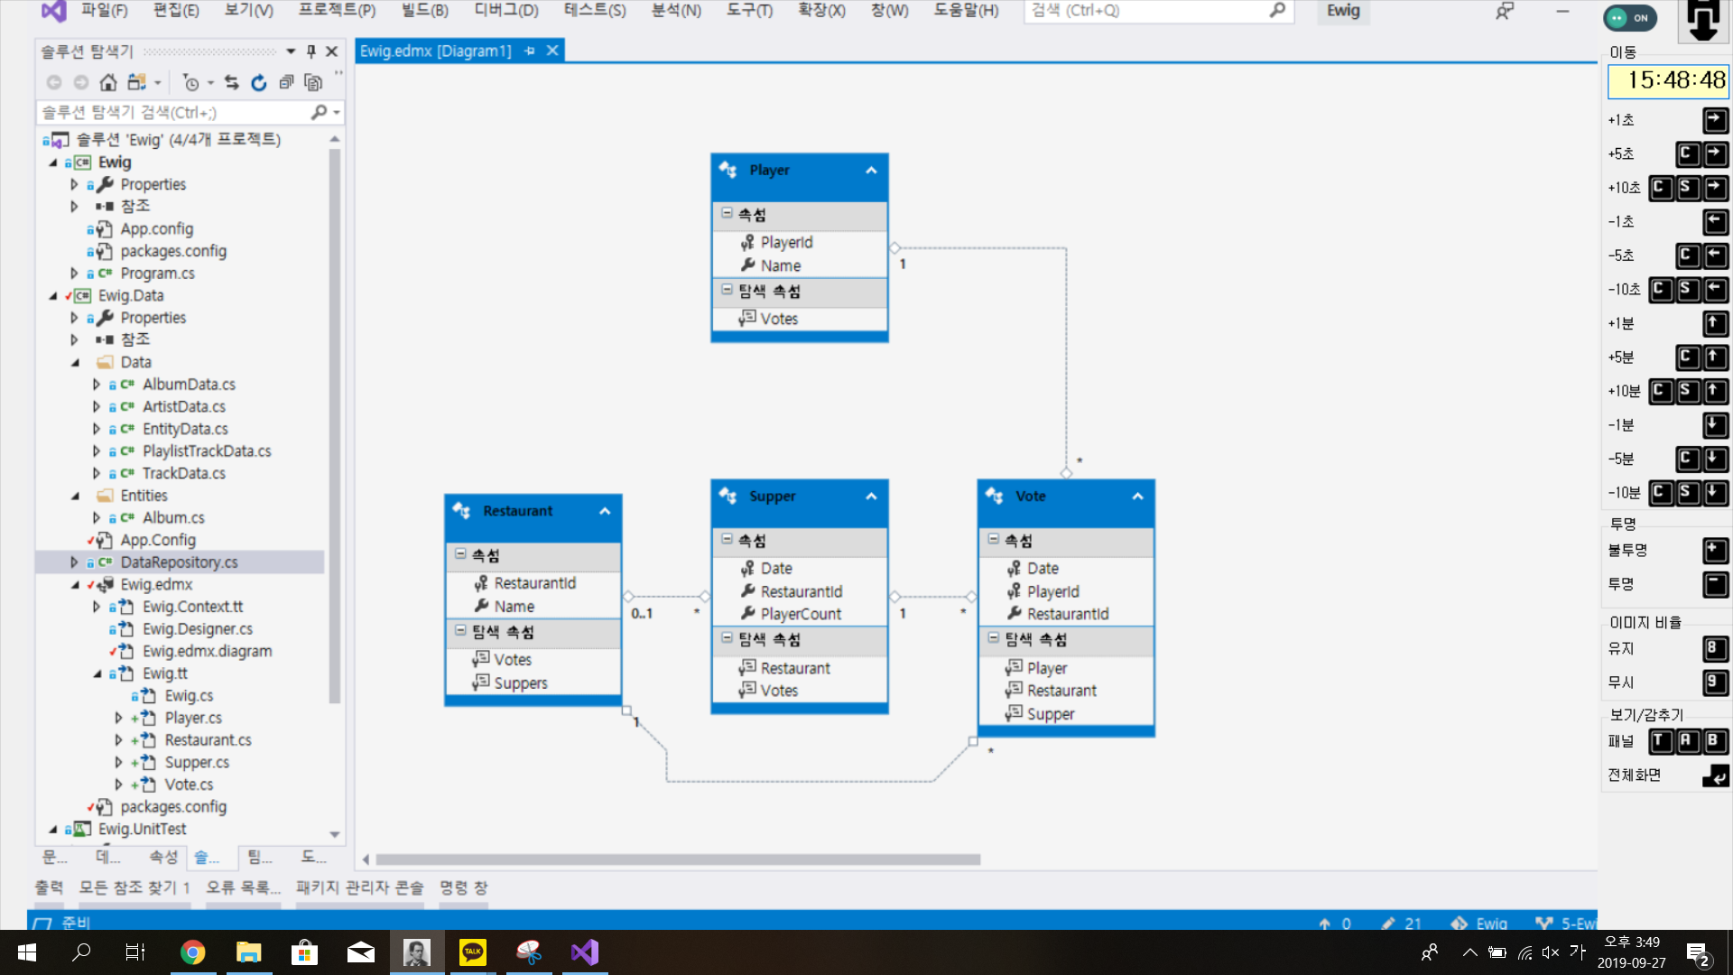Click the 전체화면 enter-key button
Viewport: 1733px width, 975px height.
click(1715, 775)
